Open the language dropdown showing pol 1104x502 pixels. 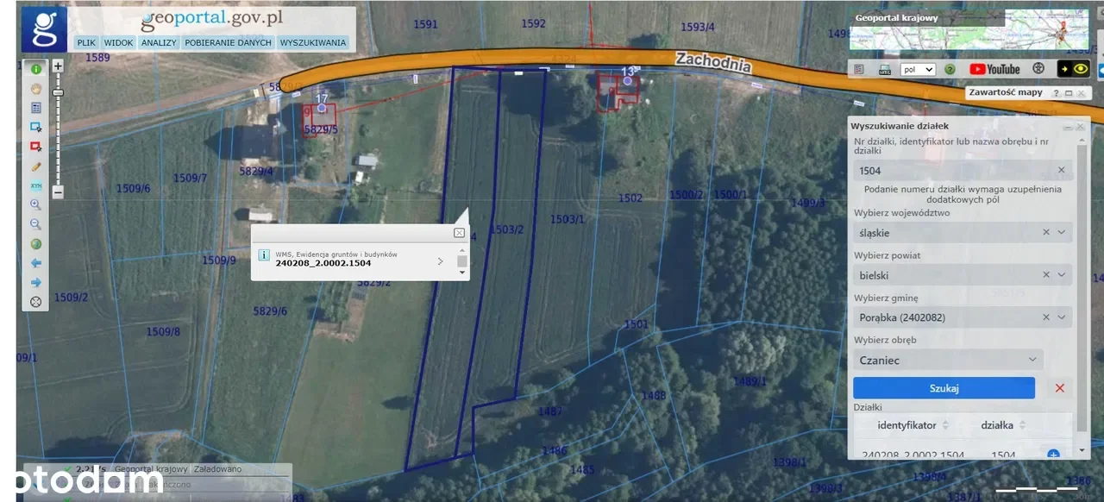click(918, 69)
